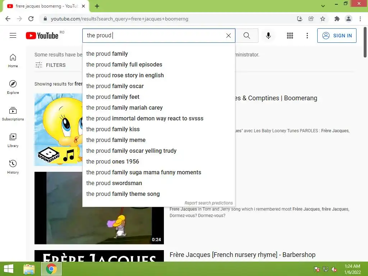The image size is (368, 276).
Task: Click the SIGN IN button
Action: coord(336,36)
